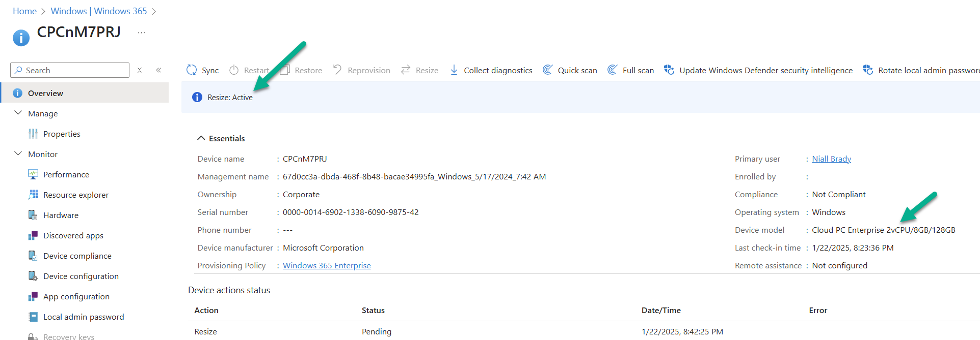Open Discovered apps
This screenshot has height=340, width=980.
click(x=73, y=235)
